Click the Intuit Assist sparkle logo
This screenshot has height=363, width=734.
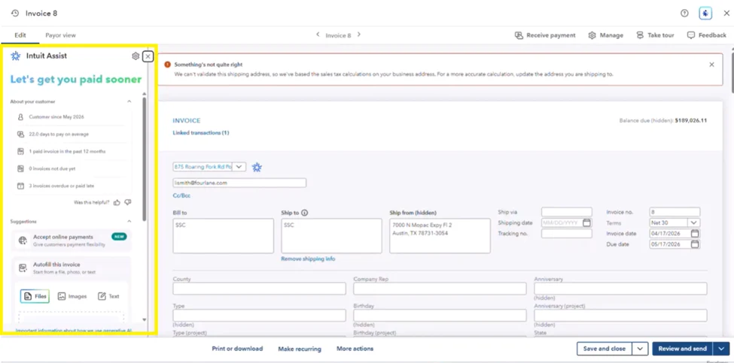(x=16, y=56)
